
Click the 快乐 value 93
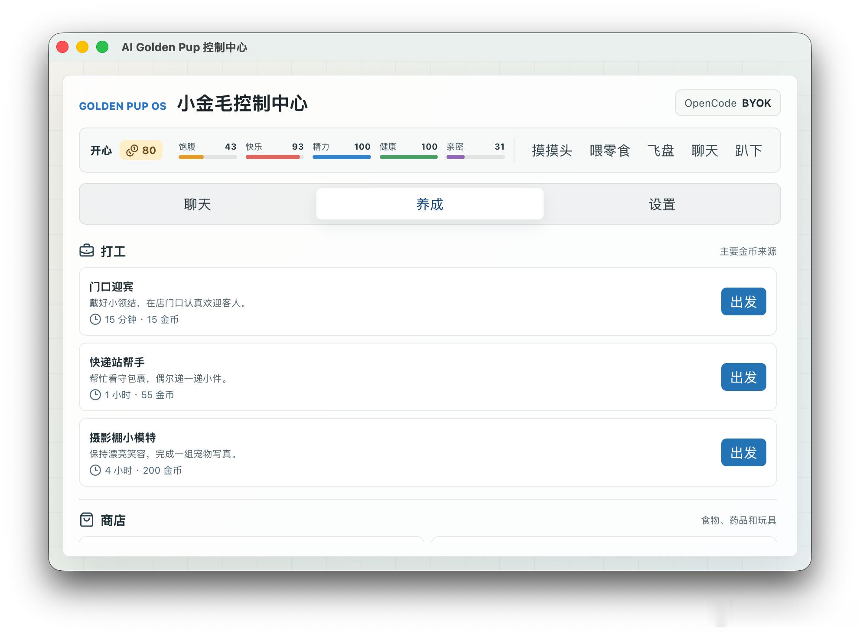click(298, 147)
